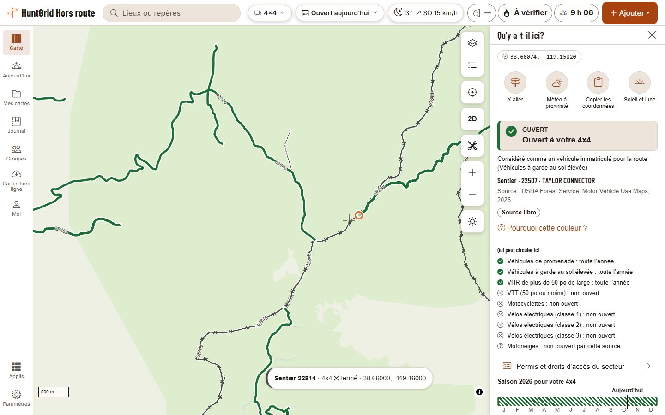Open the Applis grid
665x415 pixels.
(17, 371)
